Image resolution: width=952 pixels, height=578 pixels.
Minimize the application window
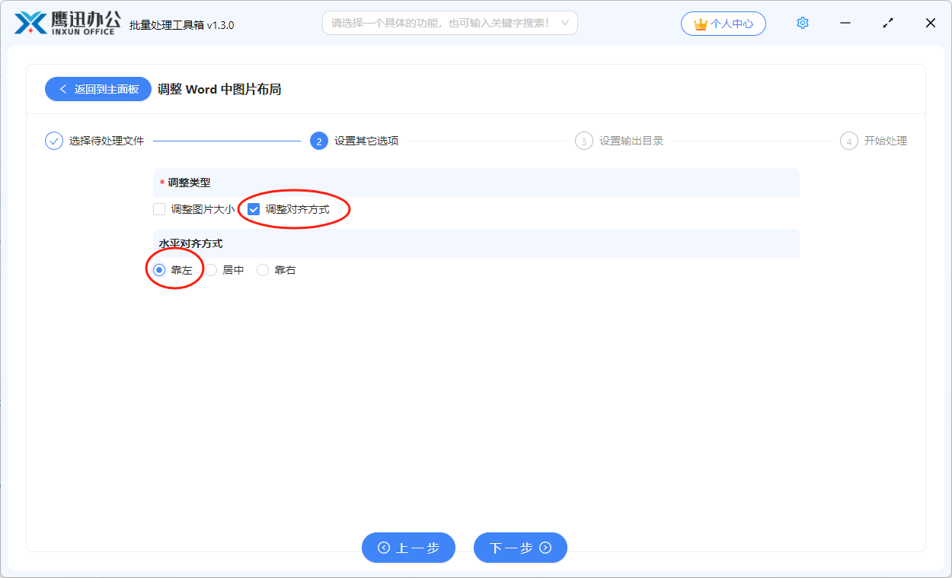click(845, 23)
